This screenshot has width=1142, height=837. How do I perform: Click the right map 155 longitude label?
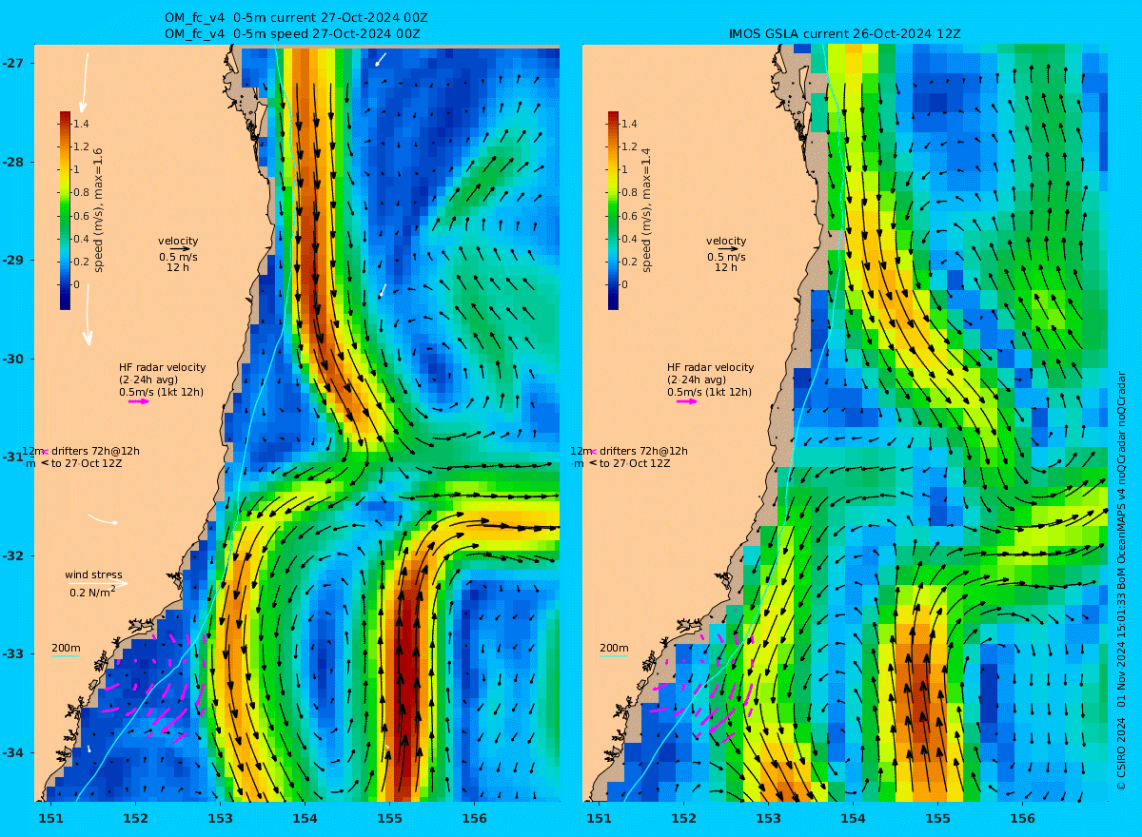937,818
